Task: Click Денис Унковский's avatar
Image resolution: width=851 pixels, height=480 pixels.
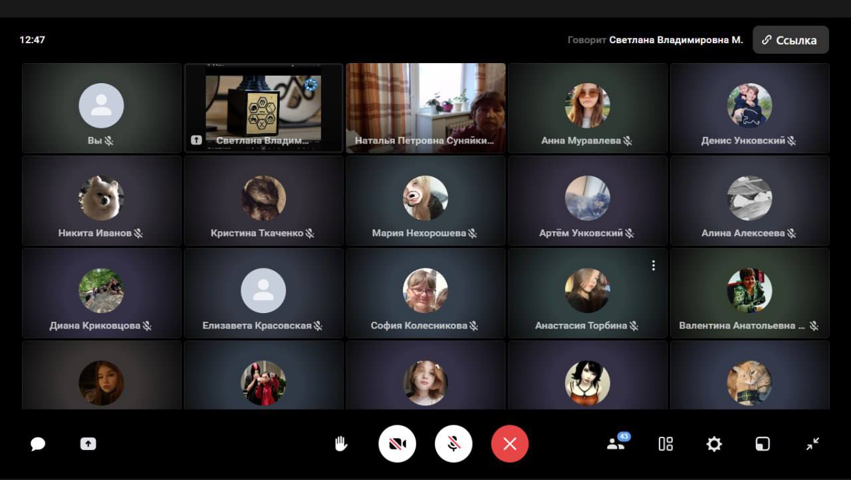Action: 749,105
